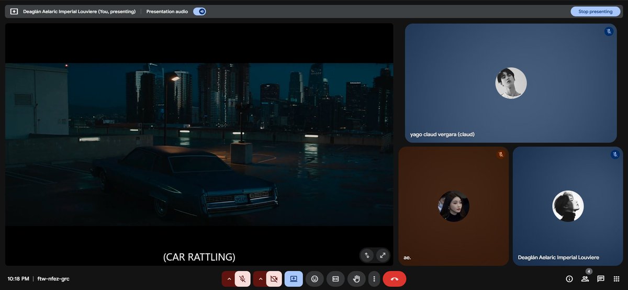Click presenter name text in top bar
Viewport: 628px width, 290px height.
79,12
